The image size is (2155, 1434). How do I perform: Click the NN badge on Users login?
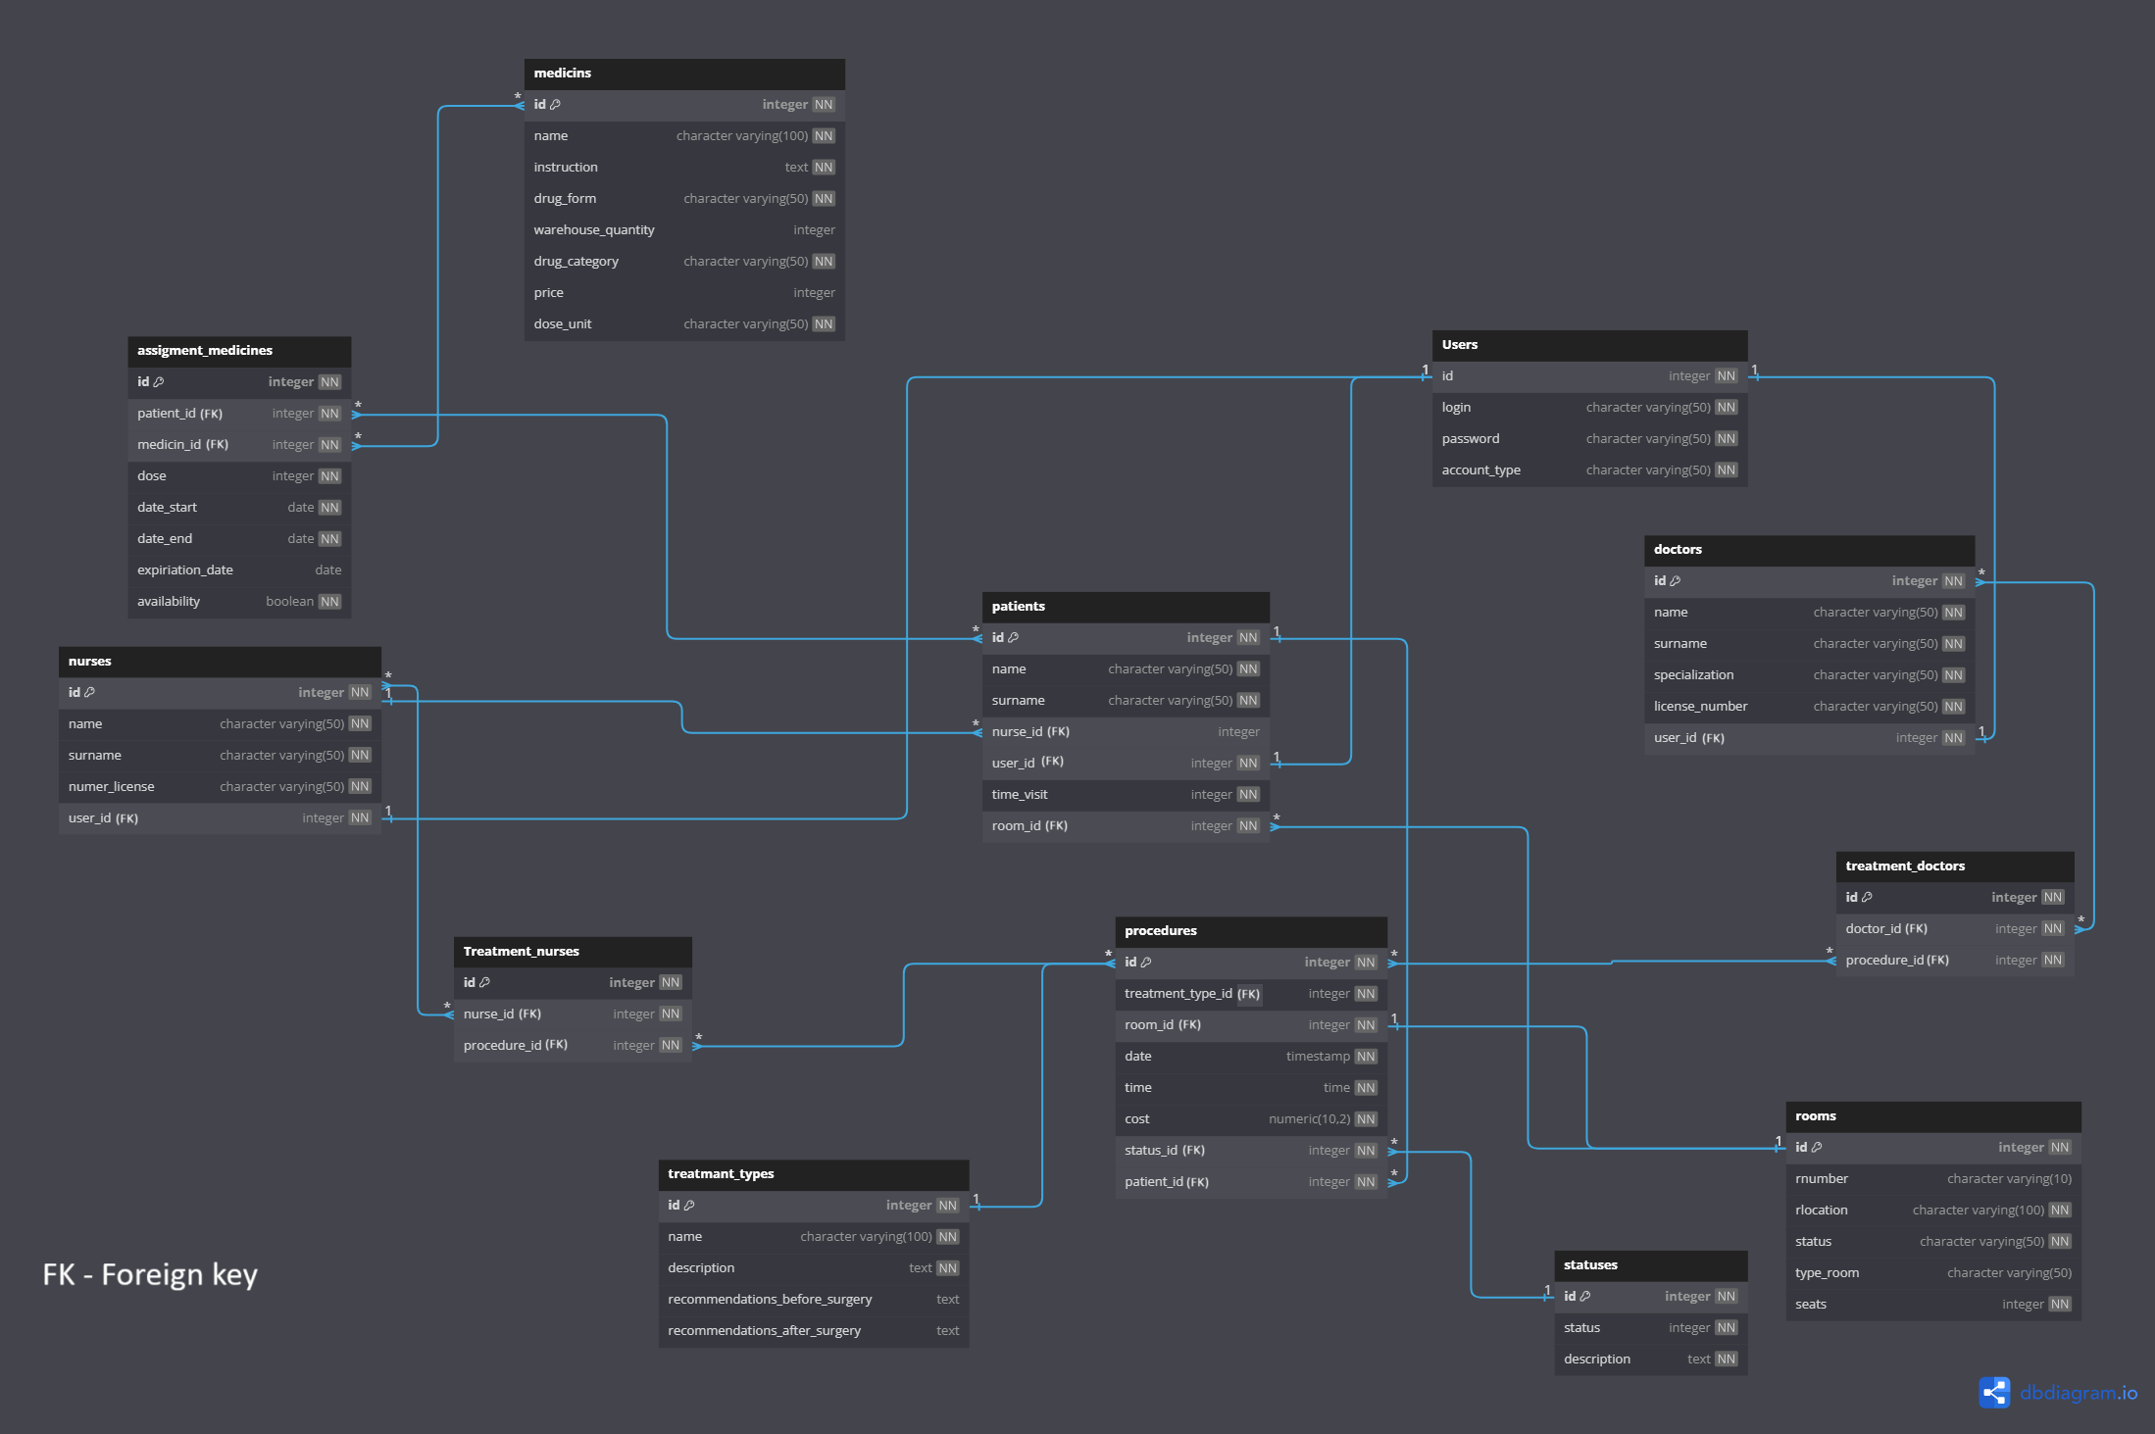(1727, 408)
